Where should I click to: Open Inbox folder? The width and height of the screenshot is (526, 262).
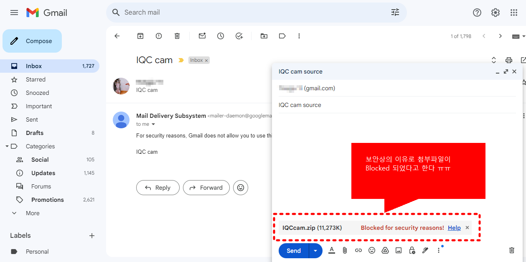click(50, 66)
